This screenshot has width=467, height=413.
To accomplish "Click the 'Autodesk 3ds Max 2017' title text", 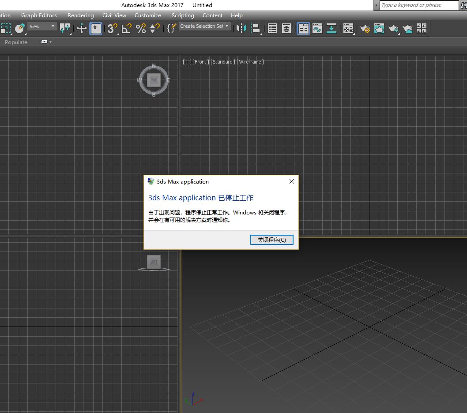I will tap(152, 5).
